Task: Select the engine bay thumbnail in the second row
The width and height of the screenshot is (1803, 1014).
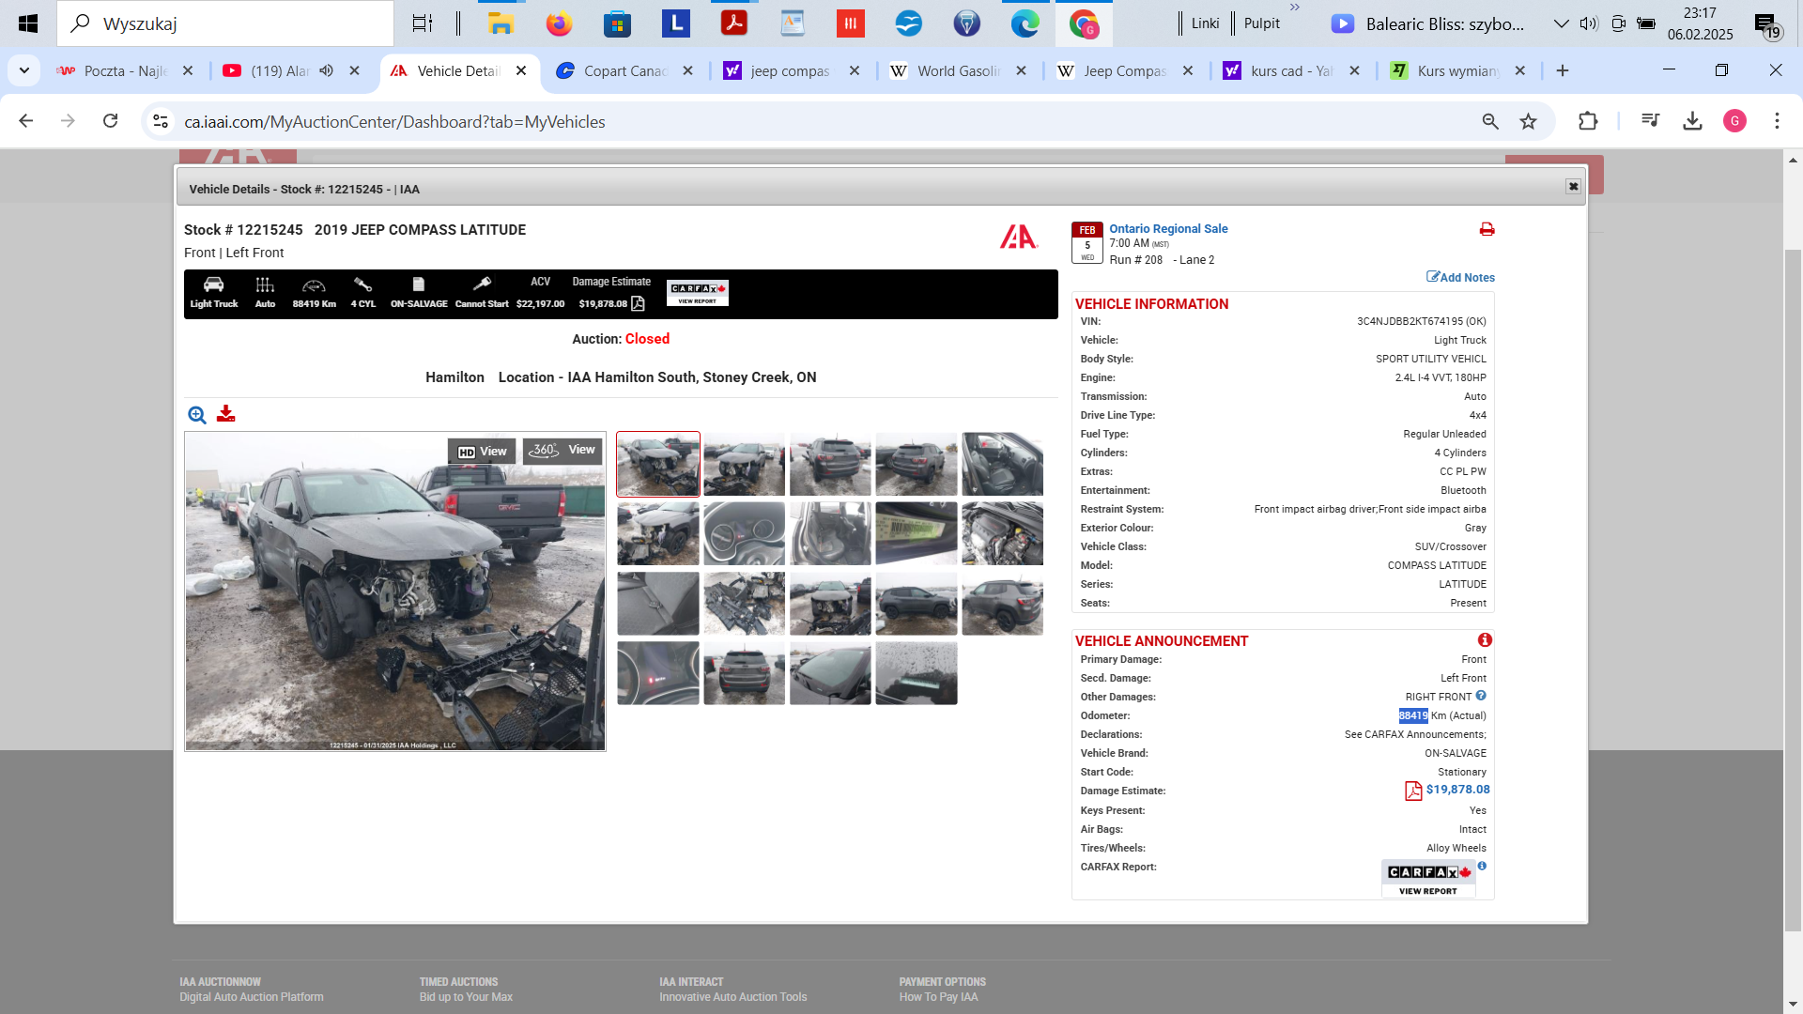Action: click(1002, 533)
